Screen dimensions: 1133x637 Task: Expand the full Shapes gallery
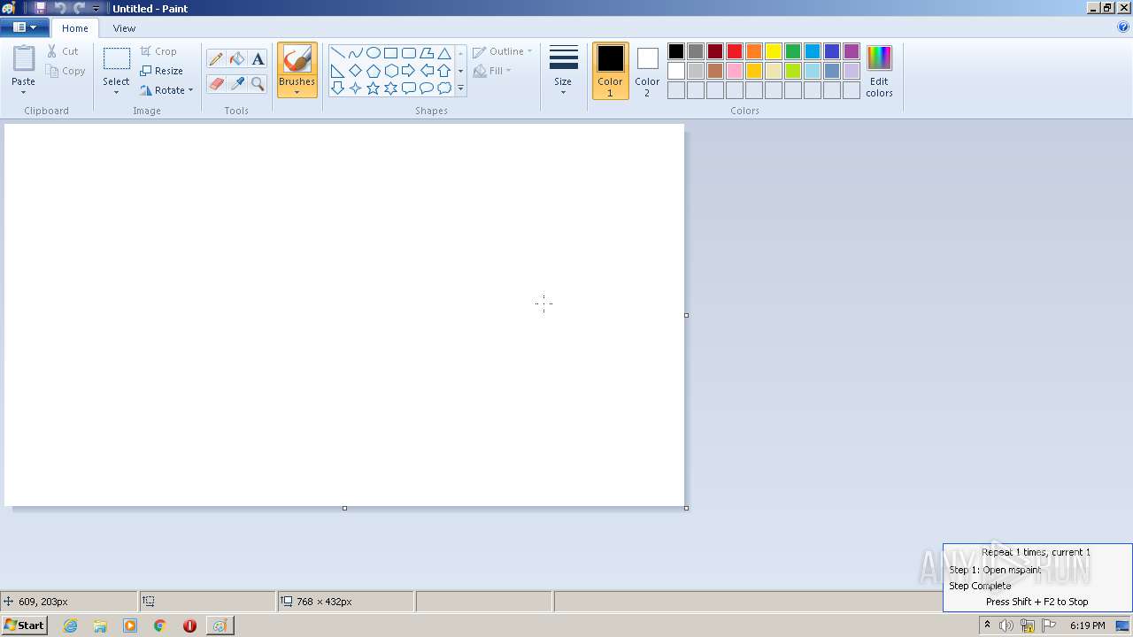pos(460,88)
